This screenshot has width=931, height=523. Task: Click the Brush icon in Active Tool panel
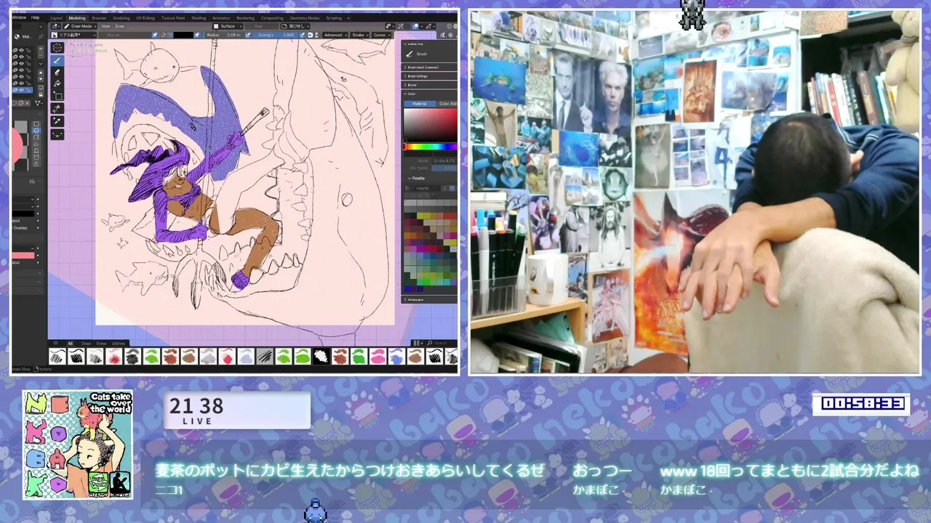coord(409,54)
